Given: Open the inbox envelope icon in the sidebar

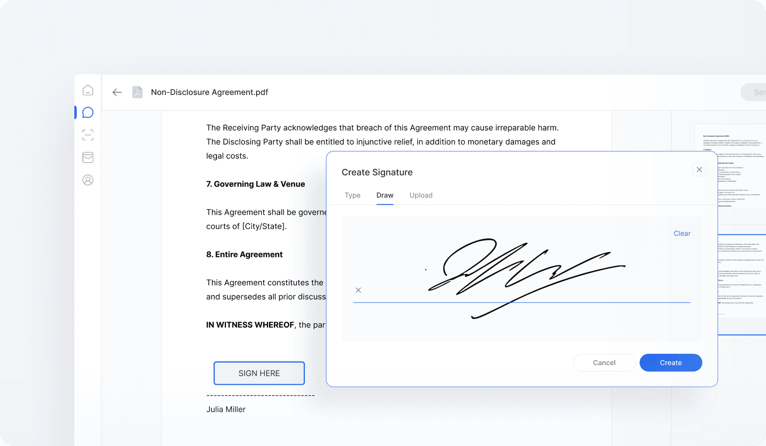Looking at the screenshot, I should tap(88, 157).
